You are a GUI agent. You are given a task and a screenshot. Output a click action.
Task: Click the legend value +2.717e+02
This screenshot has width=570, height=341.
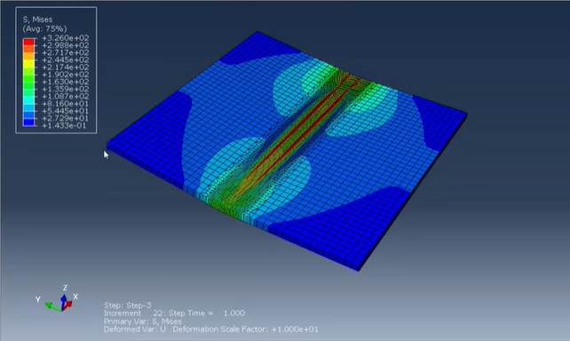[66, 52]
